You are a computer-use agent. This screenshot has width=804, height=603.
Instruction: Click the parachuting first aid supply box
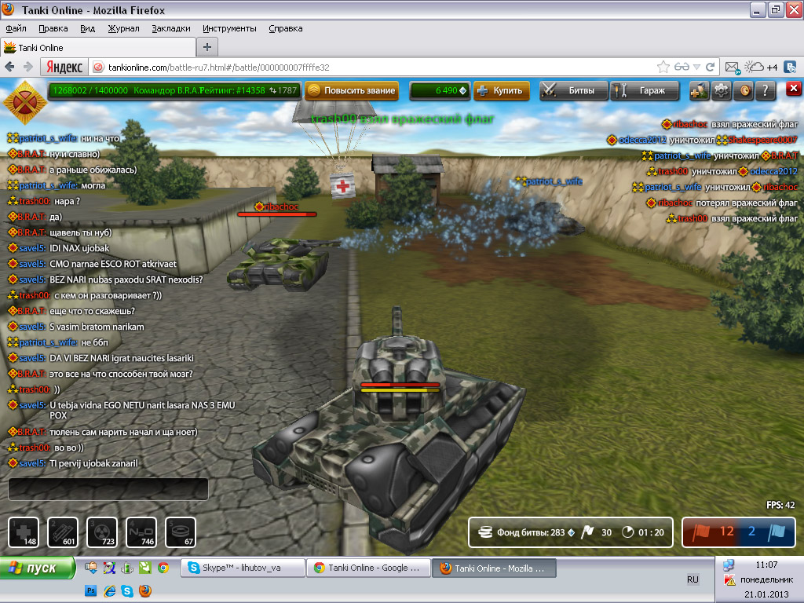pos(342,185)
